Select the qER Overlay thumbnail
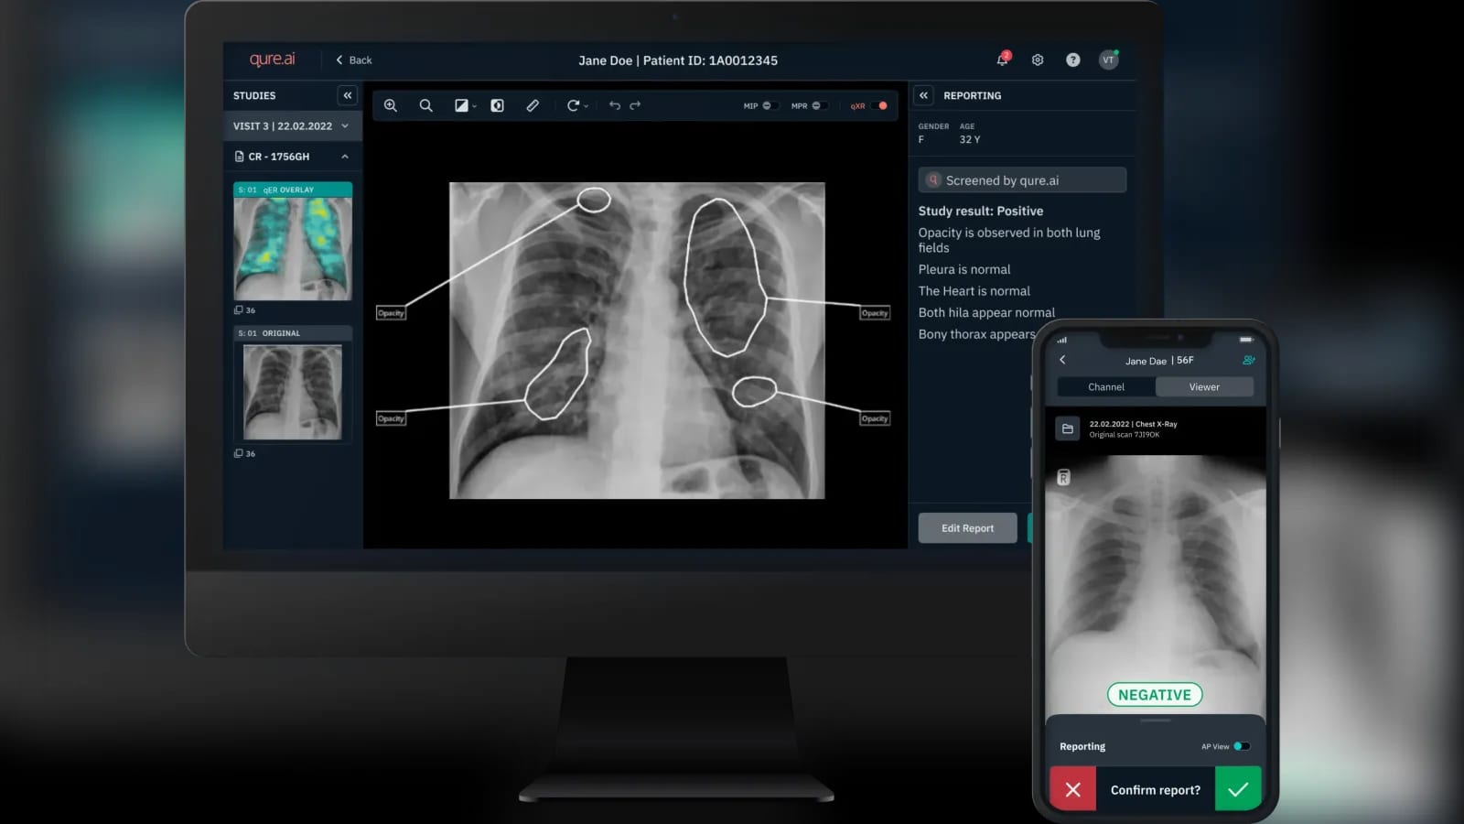 [x=293, y=242]
